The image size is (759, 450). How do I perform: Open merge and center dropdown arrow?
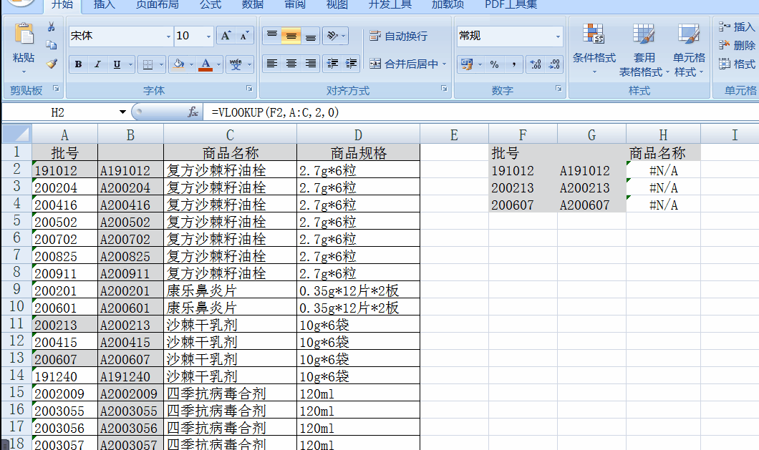click(x=445, y=64)
